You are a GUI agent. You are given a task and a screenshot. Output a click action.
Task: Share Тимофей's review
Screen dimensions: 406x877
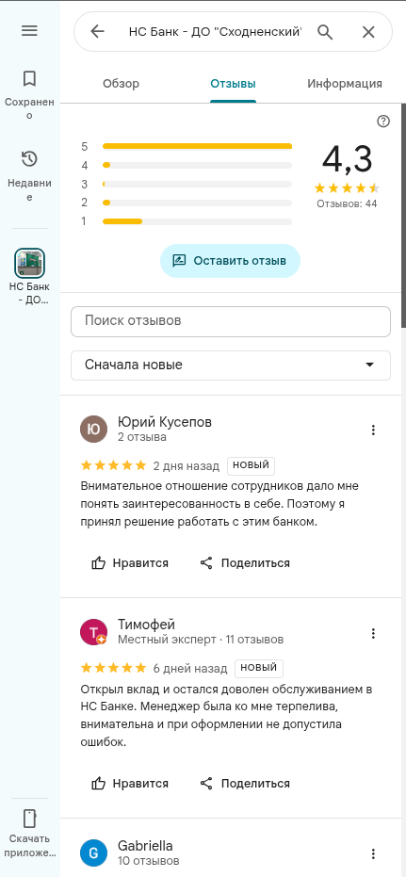[245, 784]
